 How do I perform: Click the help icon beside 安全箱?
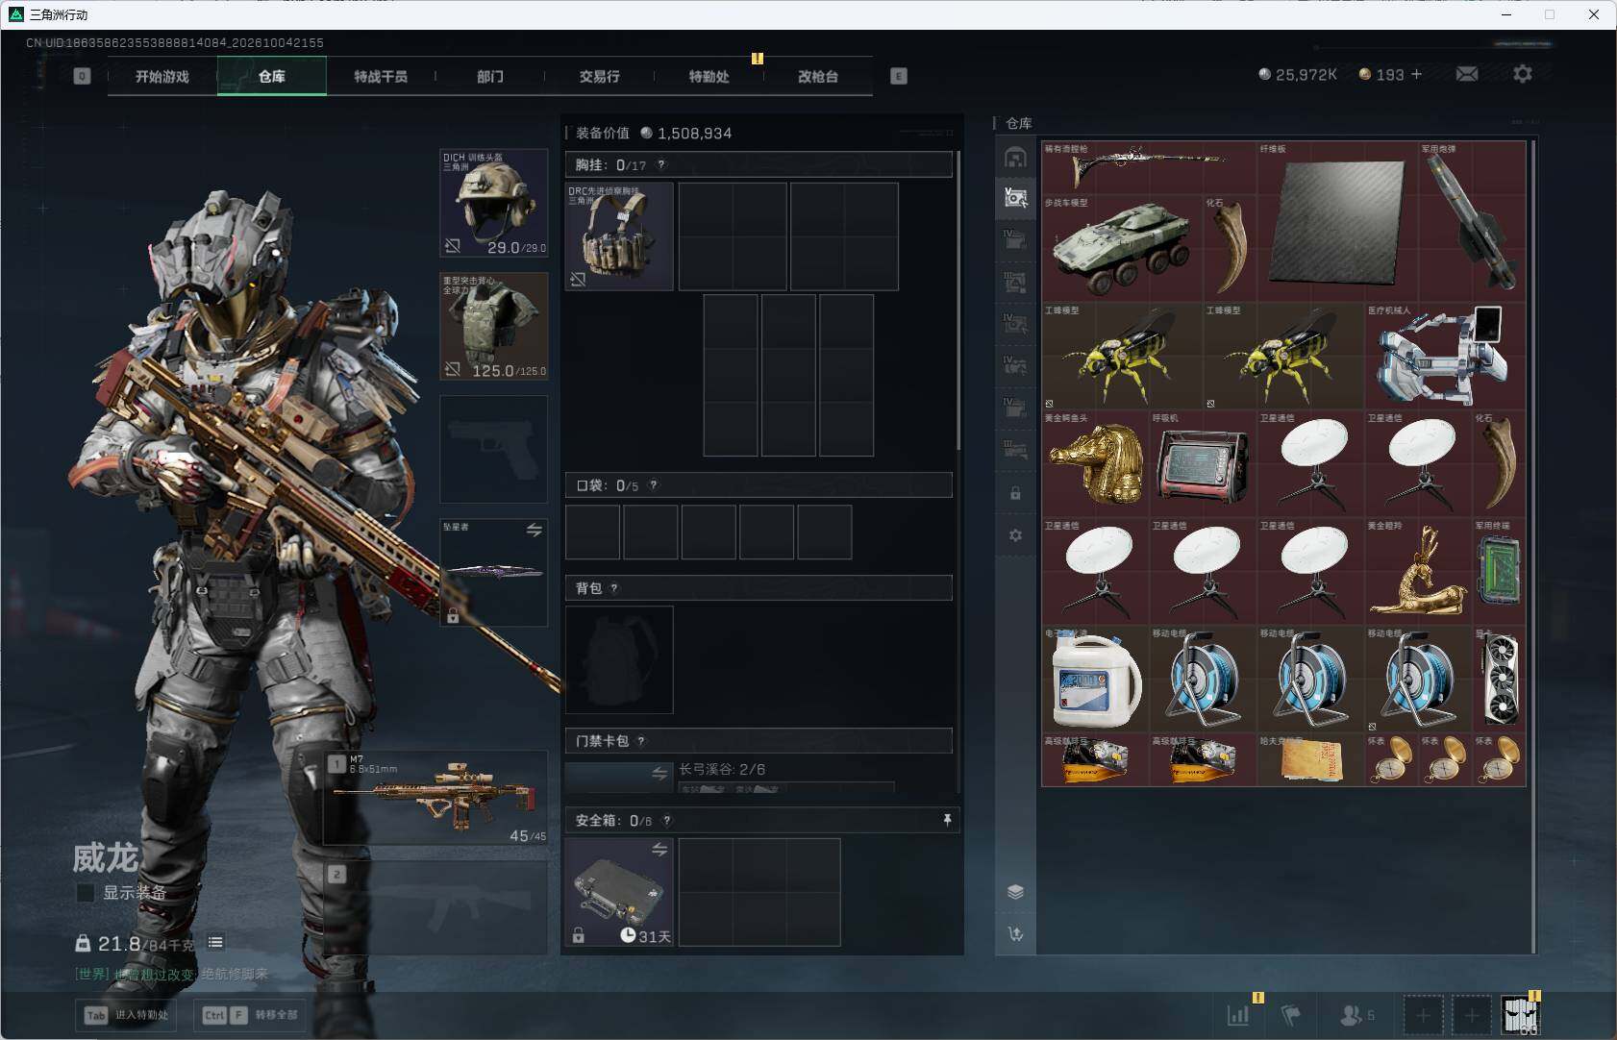click(x=666, y=820)
